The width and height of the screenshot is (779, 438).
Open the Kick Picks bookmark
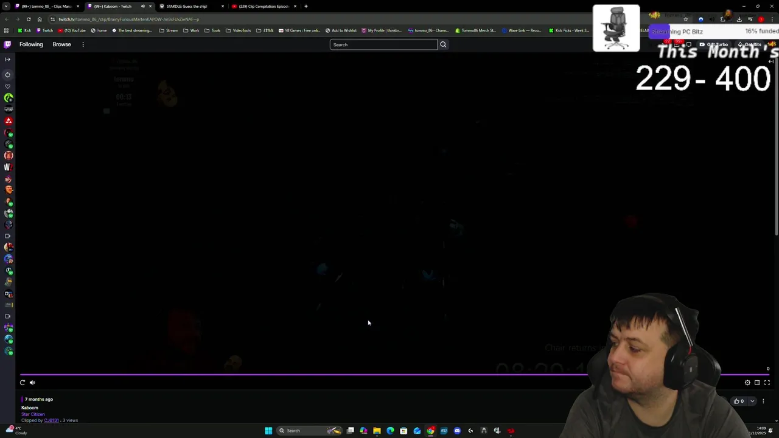568,30
